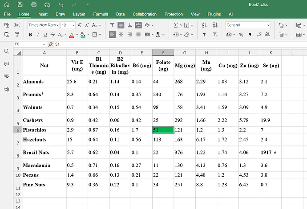Sort descending Z to A

pos(215,25)
